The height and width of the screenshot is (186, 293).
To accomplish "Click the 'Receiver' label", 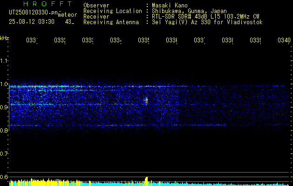I will click(96, 17).
